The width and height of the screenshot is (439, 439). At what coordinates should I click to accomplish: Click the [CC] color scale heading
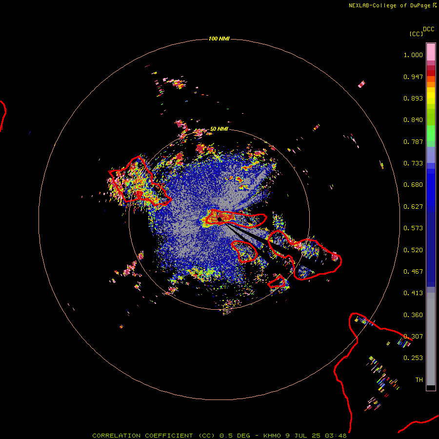click(416, 34)
